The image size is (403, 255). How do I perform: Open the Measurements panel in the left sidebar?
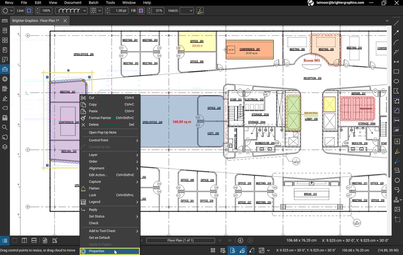coord(5,20)
